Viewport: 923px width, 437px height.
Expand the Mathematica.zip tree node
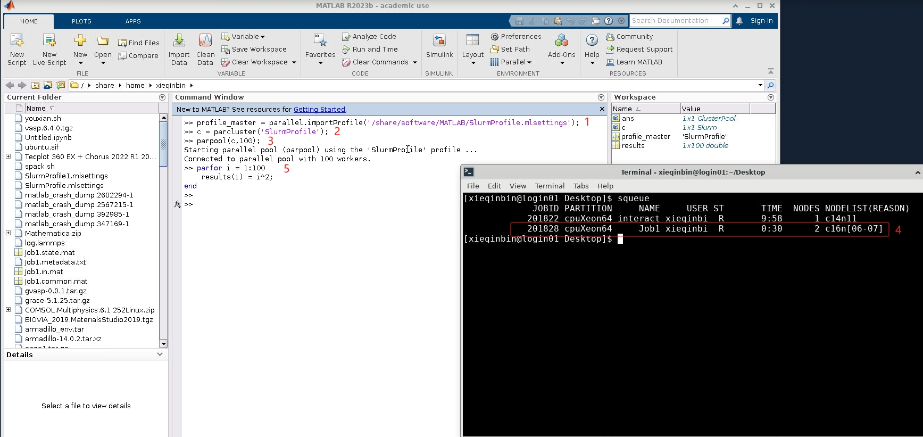pyautogui.click(x=8, y=233)
